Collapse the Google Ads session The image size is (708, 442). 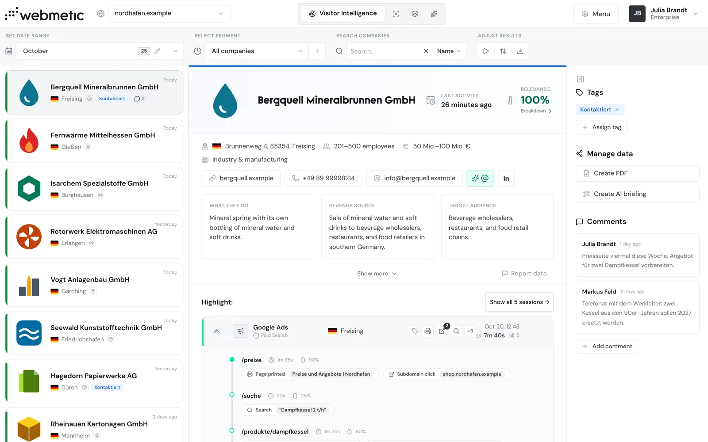coord(217,331)
